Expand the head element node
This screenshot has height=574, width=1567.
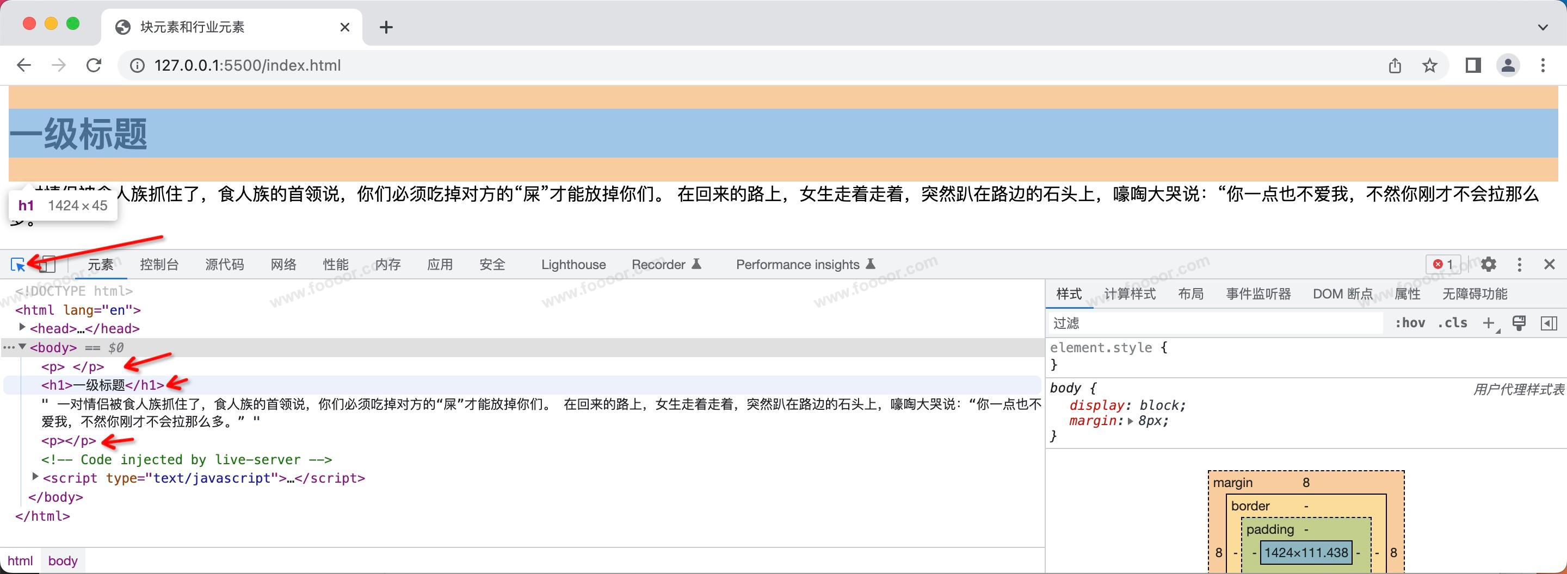click(x=22, y=328)
